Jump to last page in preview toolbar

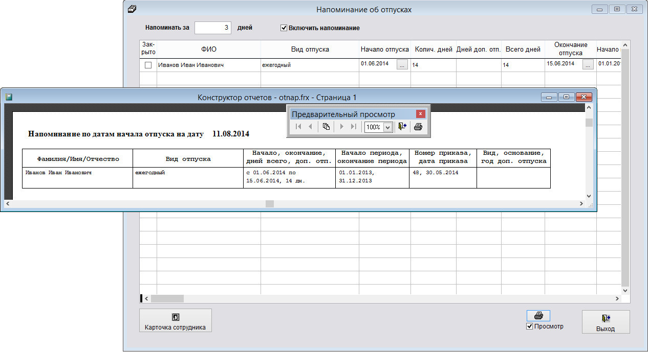(353, 127)
